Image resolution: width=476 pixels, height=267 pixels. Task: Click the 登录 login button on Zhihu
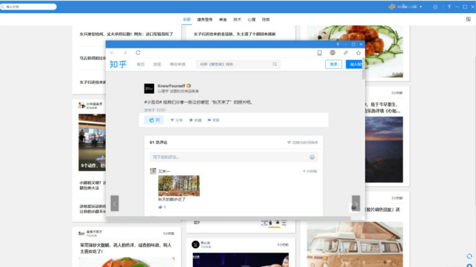334,64
